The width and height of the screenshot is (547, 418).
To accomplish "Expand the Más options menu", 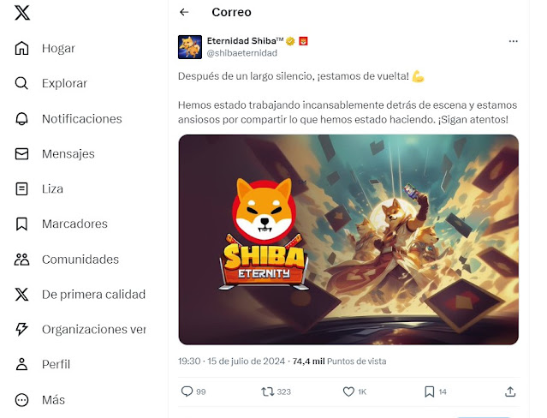I will (39, 400).
